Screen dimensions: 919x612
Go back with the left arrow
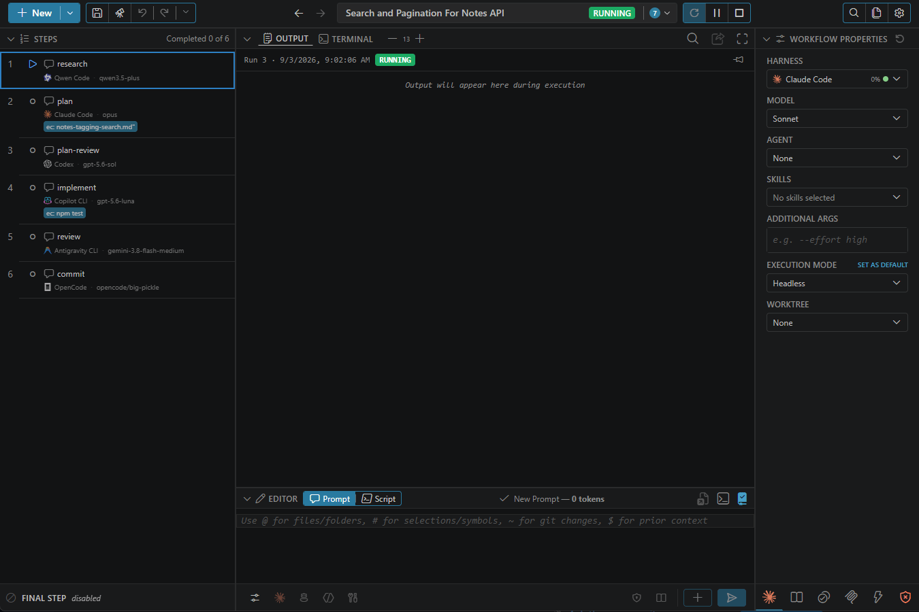pyautogui.click(x=299, y=13)
